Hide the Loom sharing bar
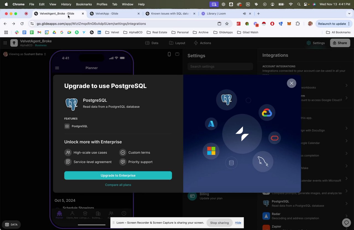This screenshot has width=354, height=230. tap(238, 223)
